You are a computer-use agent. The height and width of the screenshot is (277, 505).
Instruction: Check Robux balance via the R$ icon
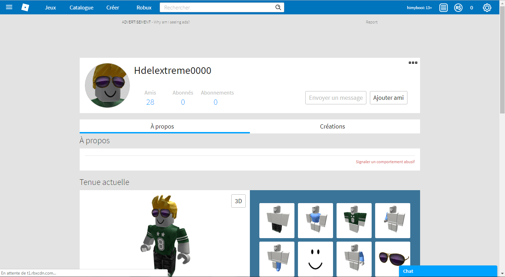458,7
